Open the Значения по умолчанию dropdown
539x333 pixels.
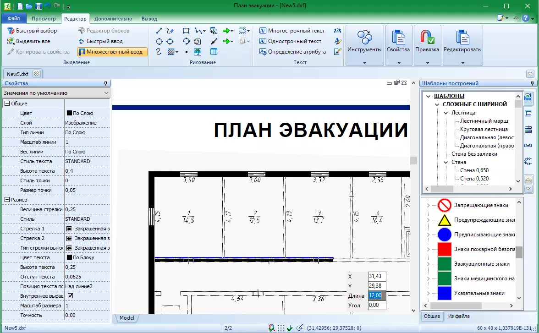(x=105, y=93)
